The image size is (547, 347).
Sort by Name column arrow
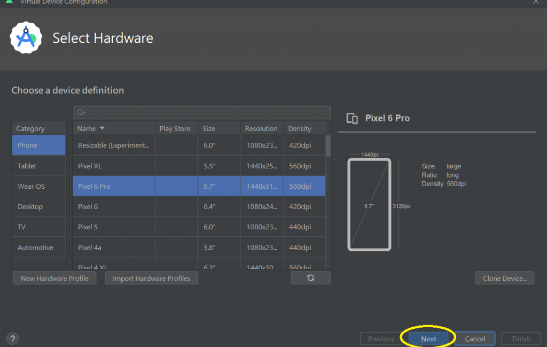(102, 128)
